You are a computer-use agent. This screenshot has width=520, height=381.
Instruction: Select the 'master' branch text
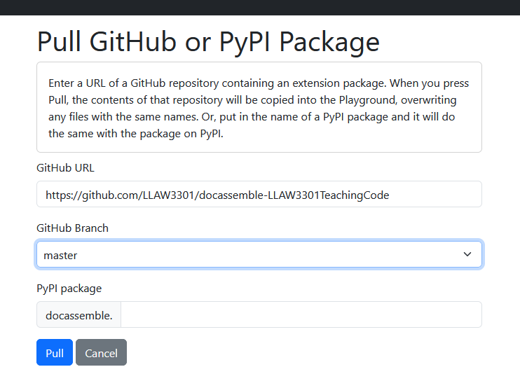click(x=60, y=256)
